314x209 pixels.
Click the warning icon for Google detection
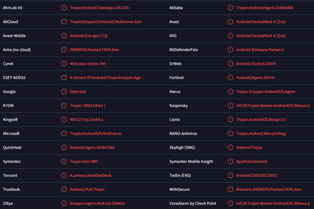(64, 92)
